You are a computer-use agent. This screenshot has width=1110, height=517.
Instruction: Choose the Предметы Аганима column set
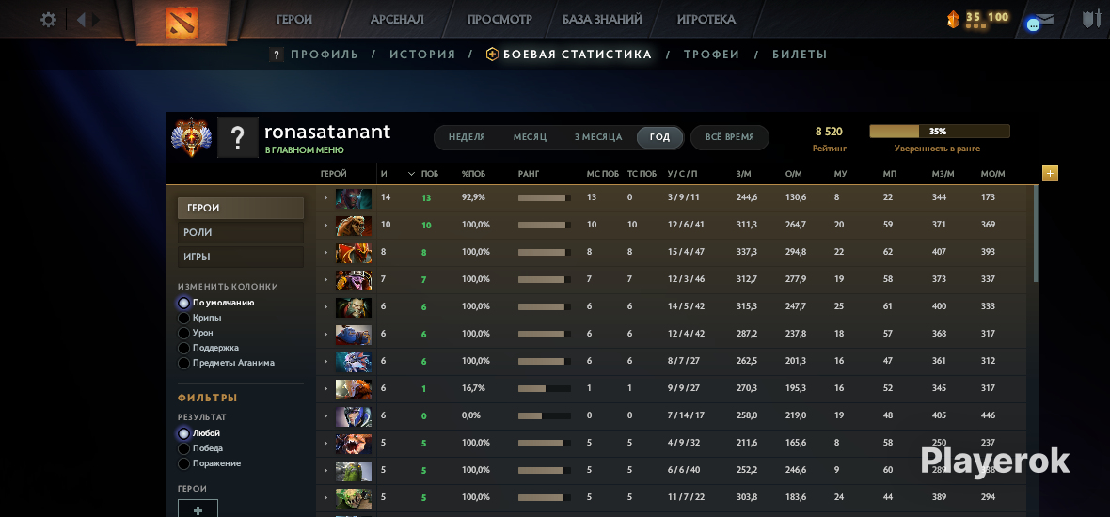click(x=184, y=363)
